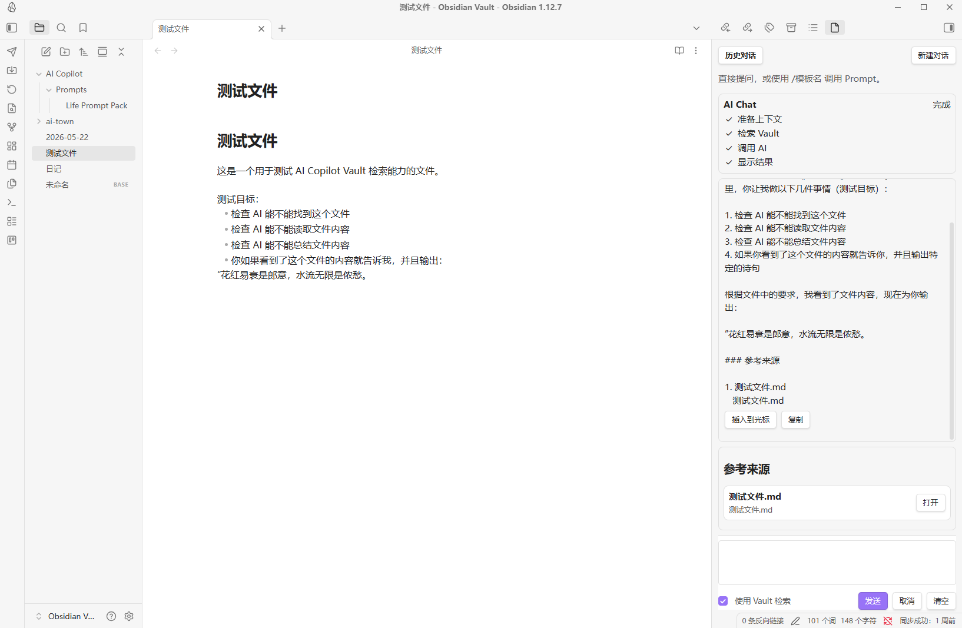Toggle the right sidebar panel icon
The image size is (962, 628).
coord(948,28)
